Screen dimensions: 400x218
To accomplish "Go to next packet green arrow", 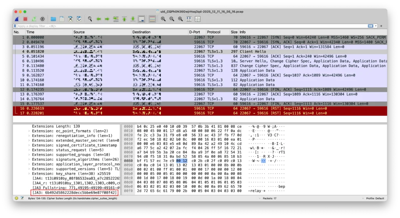I will 107,19.
